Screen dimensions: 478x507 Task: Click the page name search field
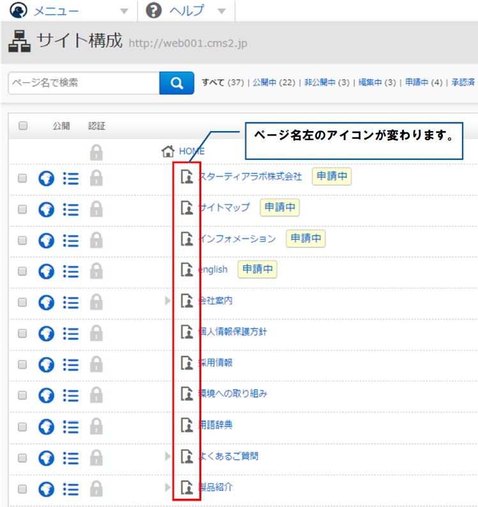coord(84,83)
